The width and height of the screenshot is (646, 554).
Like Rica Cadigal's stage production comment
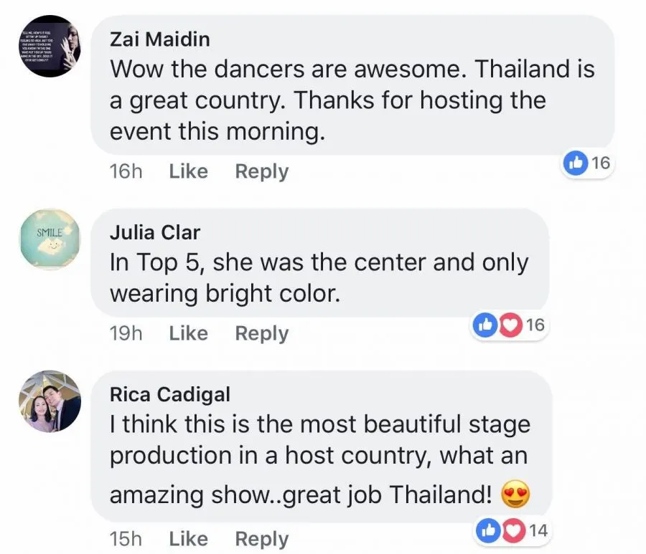[188, 538]
